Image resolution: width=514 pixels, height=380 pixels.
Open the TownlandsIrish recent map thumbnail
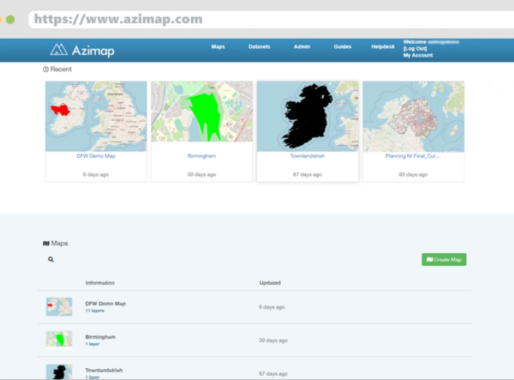pos(307,116)
